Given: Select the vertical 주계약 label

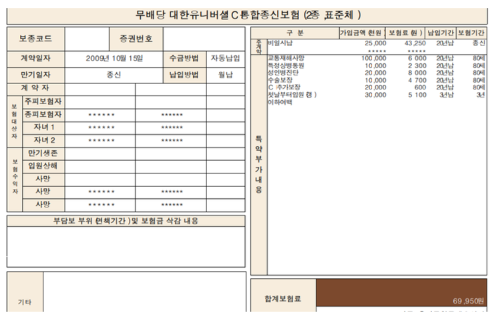Looking at the screenshot, I should coord(259,47).
